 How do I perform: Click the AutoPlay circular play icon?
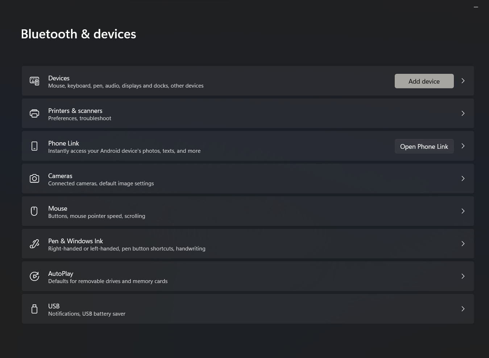[x=34, y=276]
